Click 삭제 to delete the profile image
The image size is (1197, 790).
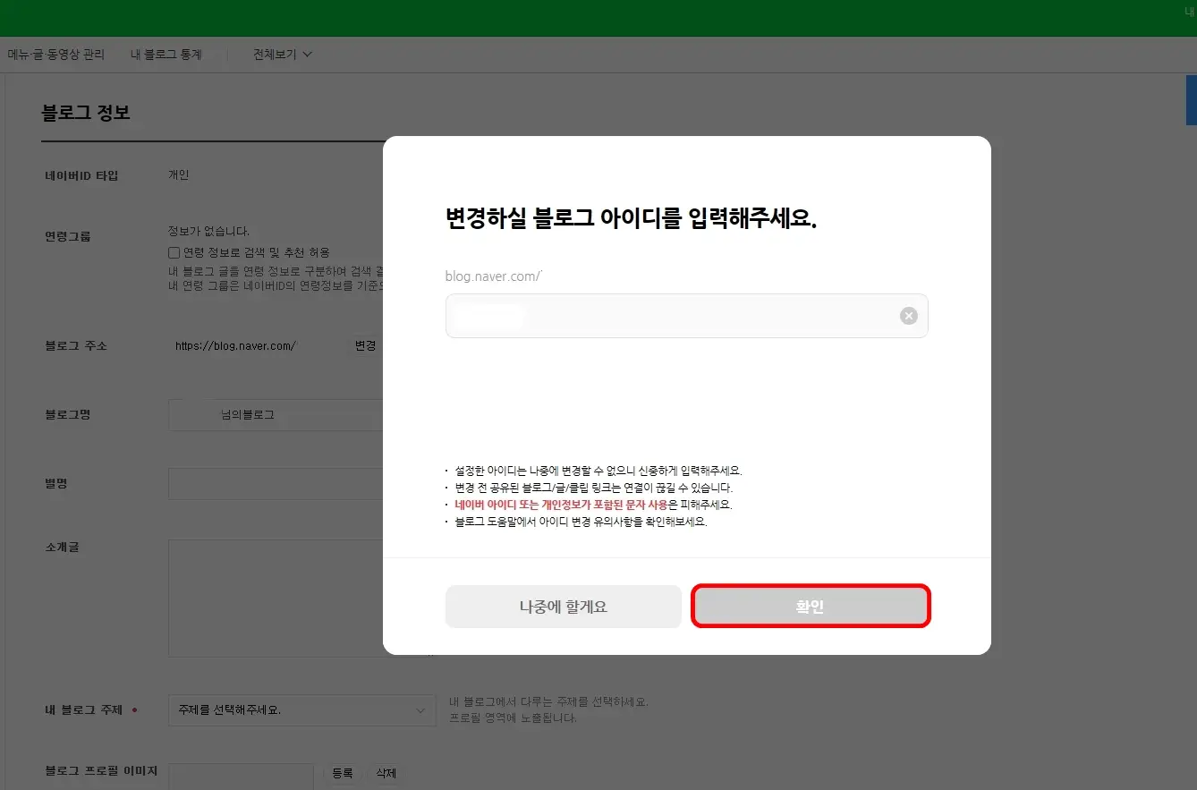coord(386,773)
